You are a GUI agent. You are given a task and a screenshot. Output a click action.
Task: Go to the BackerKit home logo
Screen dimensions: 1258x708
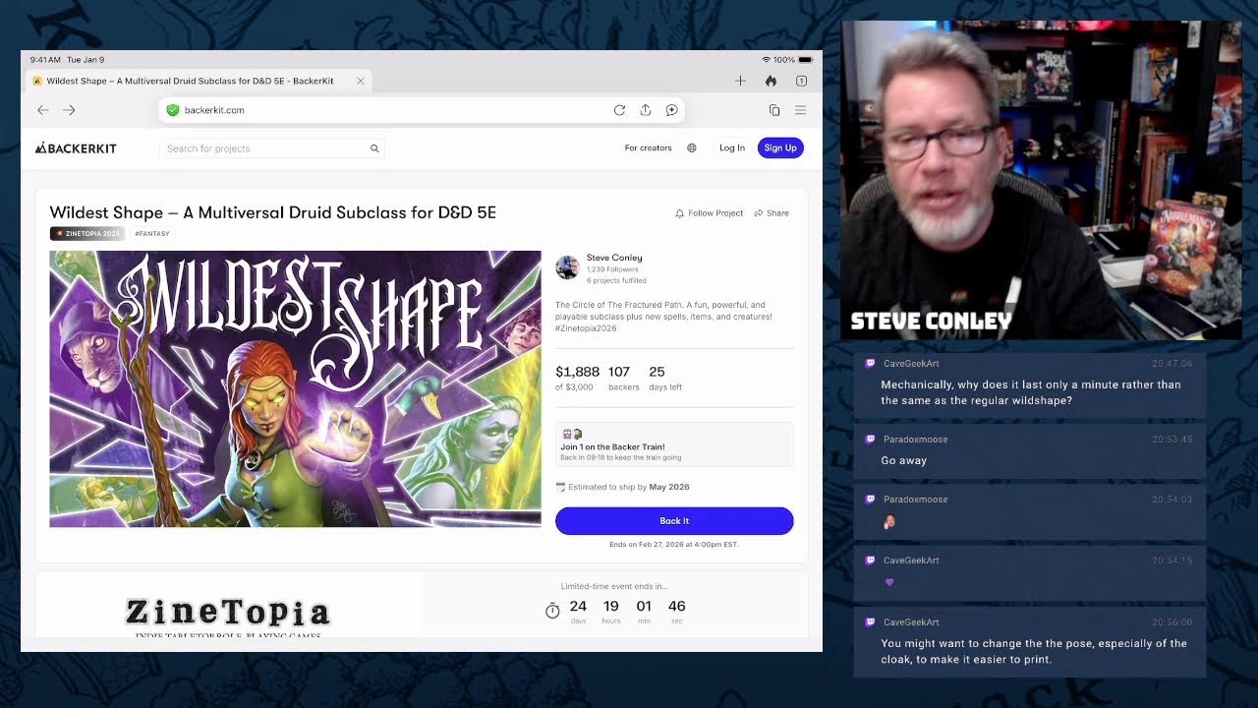pyautogui.click(x=76, y=148)
